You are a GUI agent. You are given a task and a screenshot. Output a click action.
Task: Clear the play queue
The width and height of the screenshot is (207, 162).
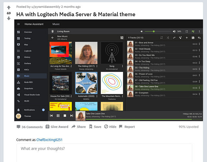(199, 38)
